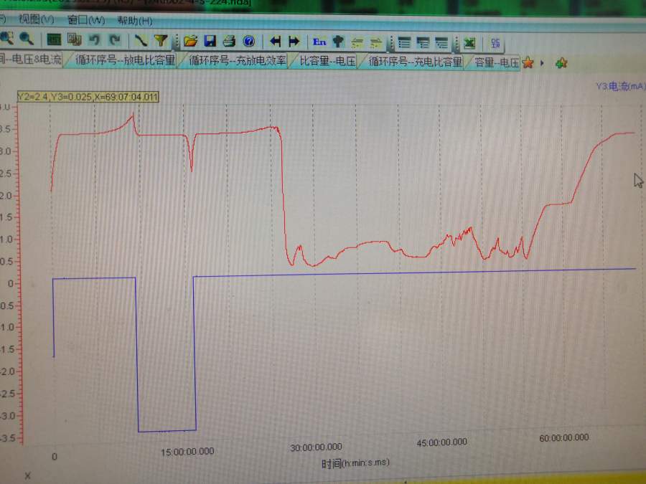Switch to 循环序号--充电比容量 tab

[416, 62]
